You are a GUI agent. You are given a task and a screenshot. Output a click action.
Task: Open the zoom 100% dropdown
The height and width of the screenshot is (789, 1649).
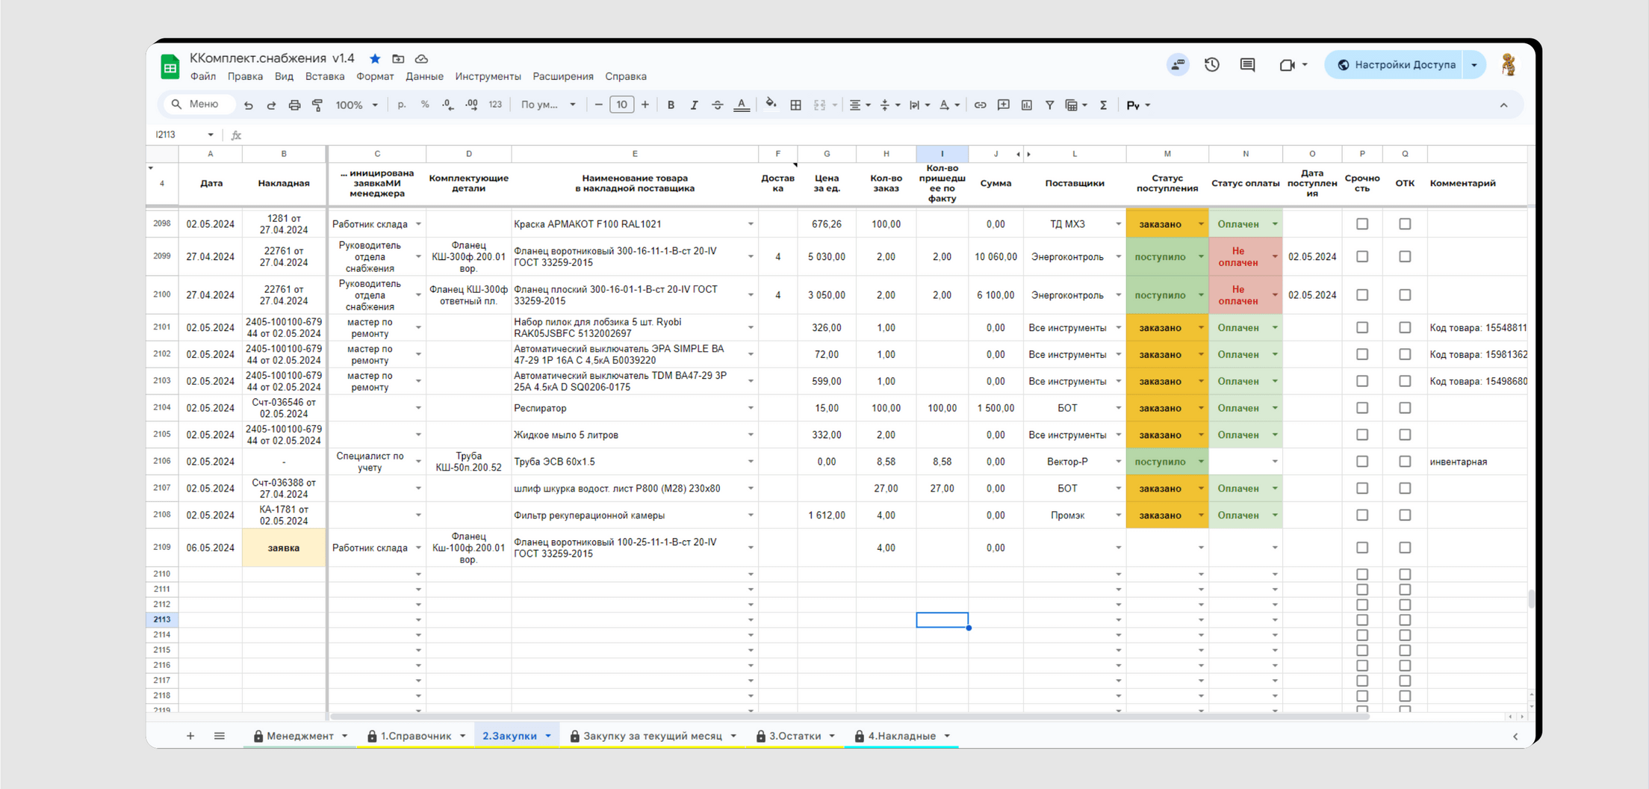(x=357, y=105)
